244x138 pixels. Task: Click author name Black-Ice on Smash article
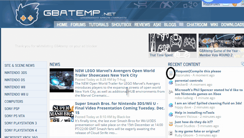(124, 117)
